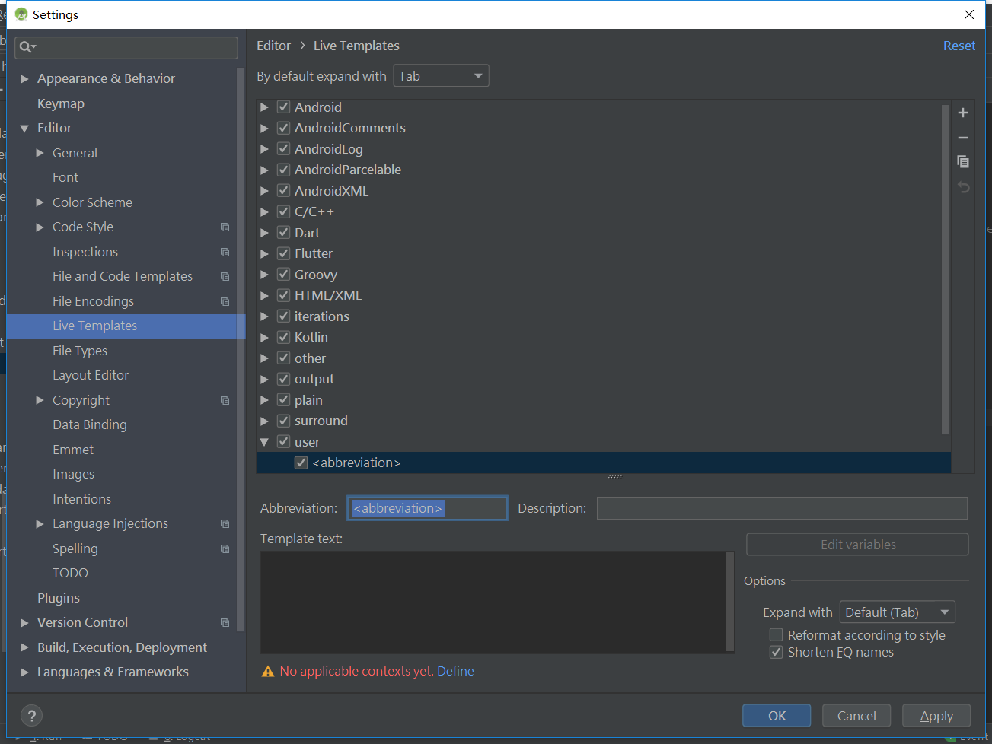Screen dimensions: 992x744
Task: Click the OK button
Action: tap(777, 716)
